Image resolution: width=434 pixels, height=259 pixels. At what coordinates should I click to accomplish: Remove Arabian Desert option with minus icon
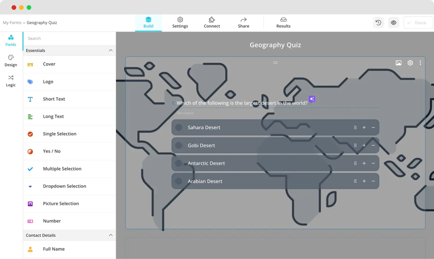[x=373, y=181]
